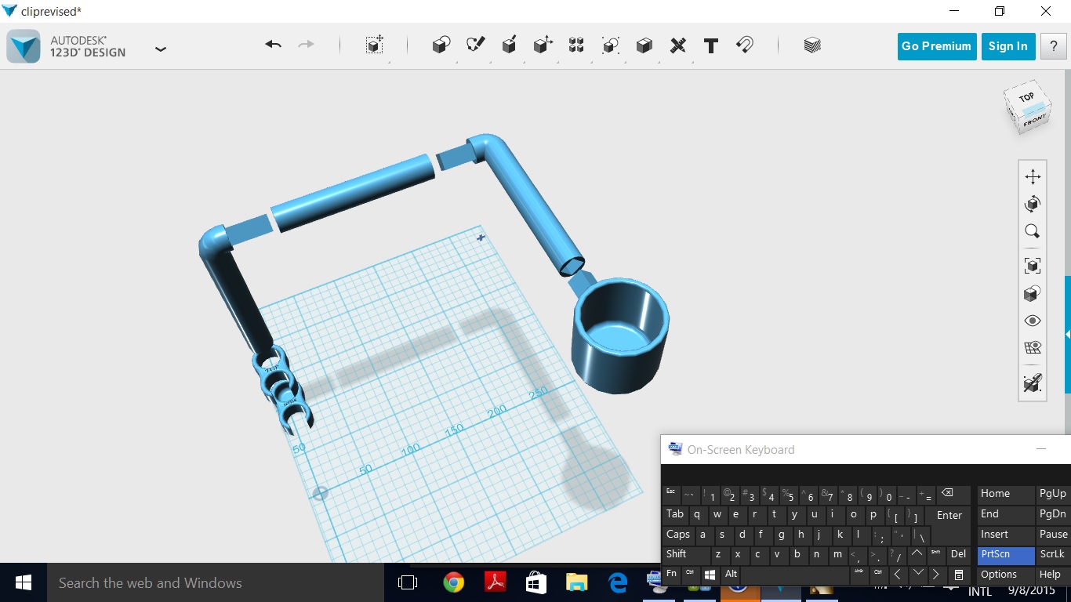Open the Material tool
The height and width of the screenshot is (602, 1071).
(812, 45)
